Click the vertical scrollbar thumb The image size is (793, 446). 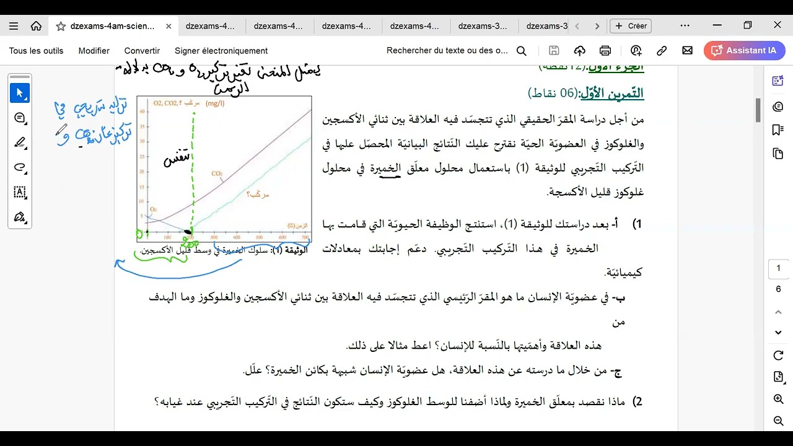[x=758, y=110]
